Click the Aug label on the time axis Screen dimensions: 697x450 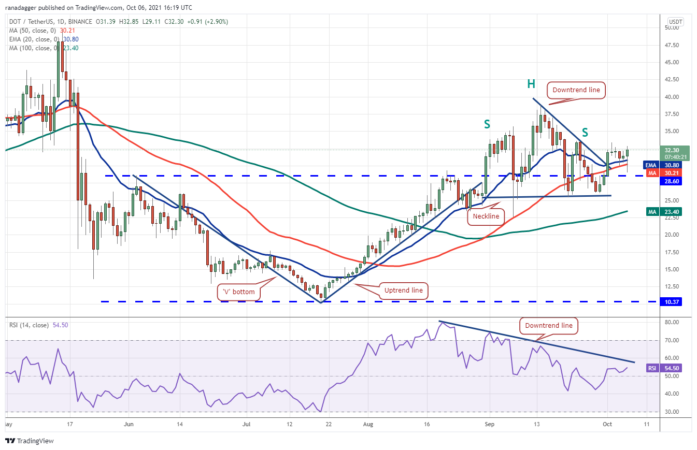coord(367,423)
